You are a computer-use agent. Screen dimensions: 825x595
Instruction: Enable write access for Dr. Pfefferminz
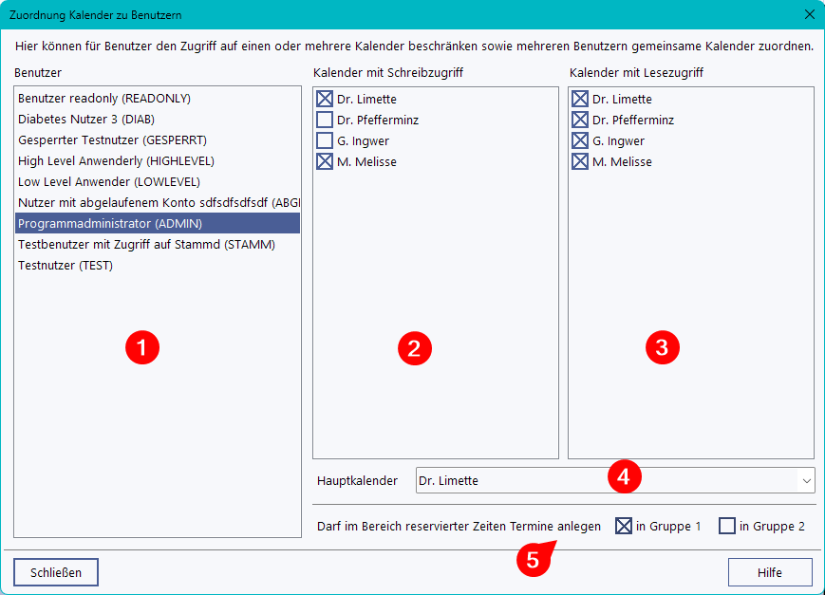(325, 121)
